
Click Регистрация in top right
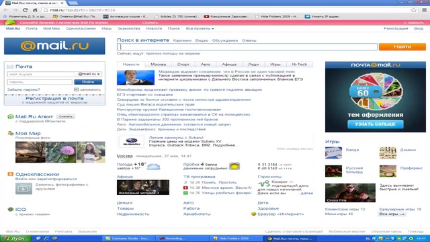[396, 28]
